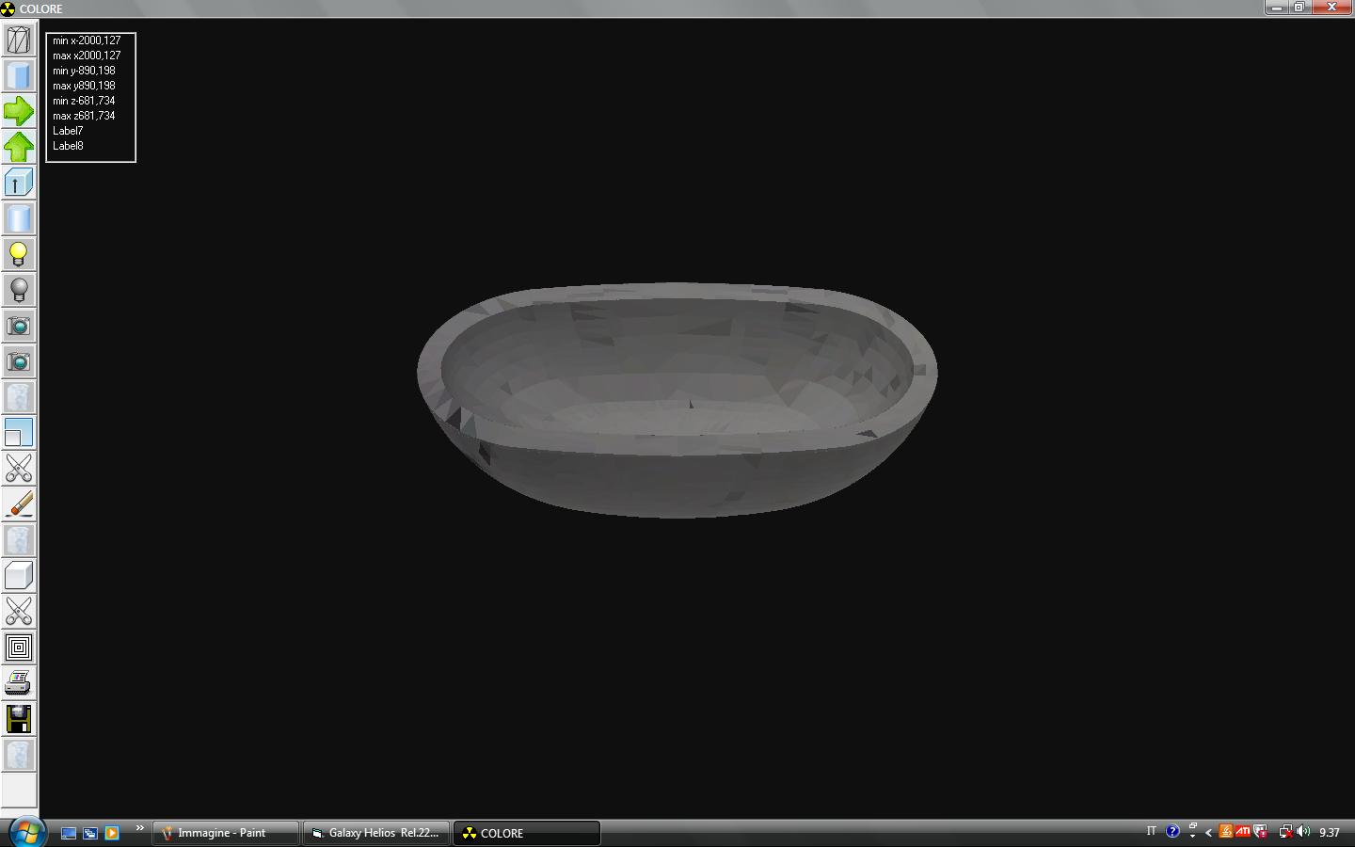The width and height of the screenshot is (1355, 847).
Task: Click the Switch Windows quick launch icon
Action: coord(90,833)
